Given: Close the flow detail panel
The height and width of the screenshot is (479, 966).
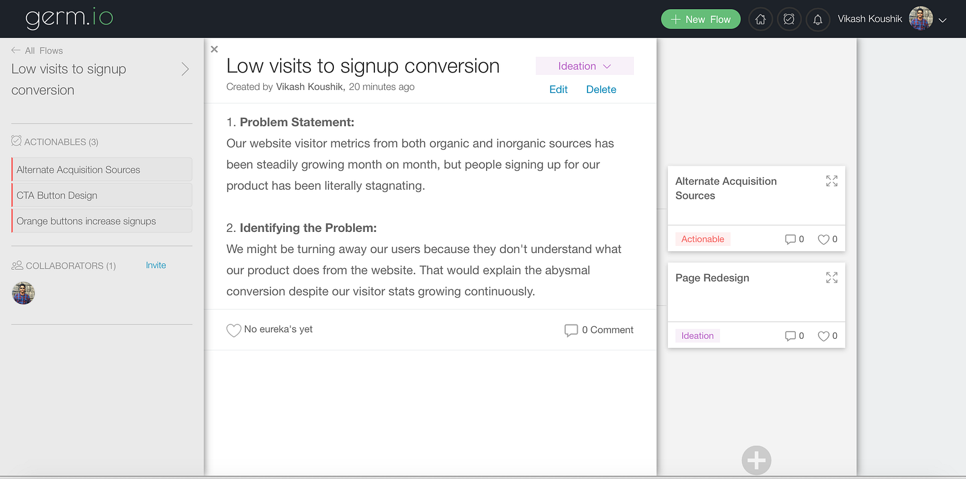Looking at the screenshot, I should tap(214, 49).
